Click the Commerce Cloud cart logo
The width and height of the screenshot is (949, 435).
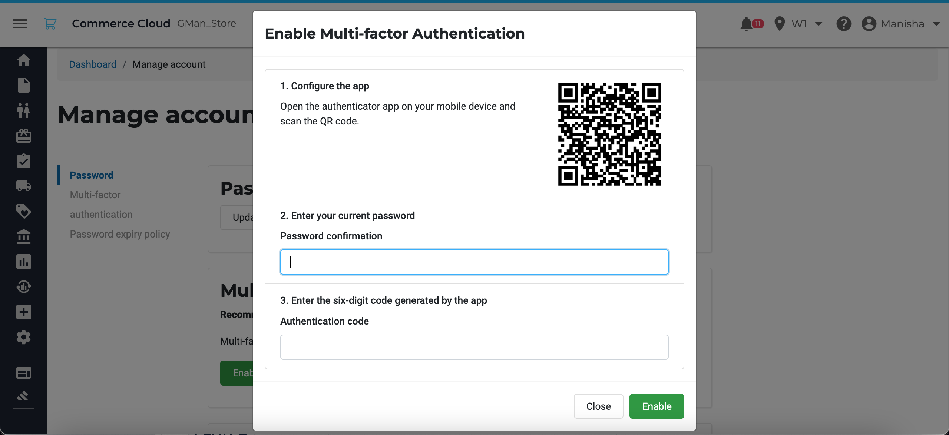50,24
